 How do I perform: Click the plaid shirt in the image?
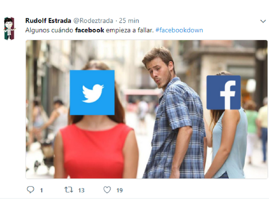(177, 130)
